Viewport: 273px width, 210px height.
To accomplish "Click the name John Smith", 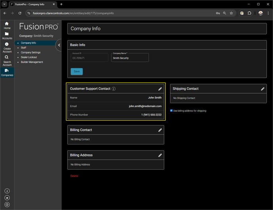I will (155, 98).
